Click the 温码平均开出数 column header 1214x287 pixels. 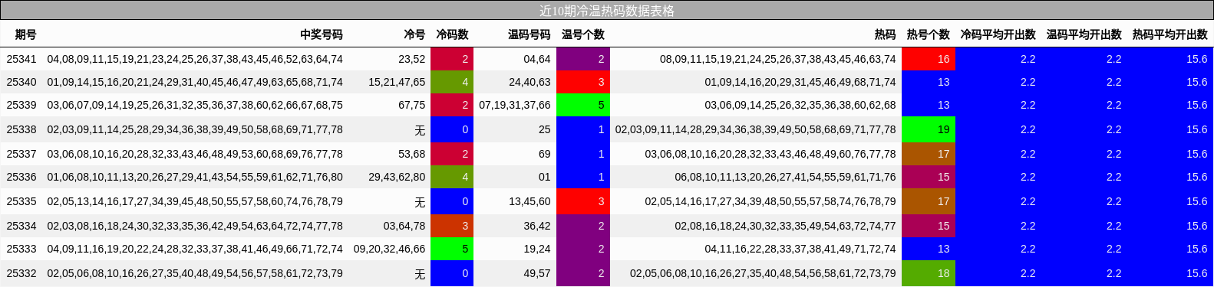(1084, 34)
